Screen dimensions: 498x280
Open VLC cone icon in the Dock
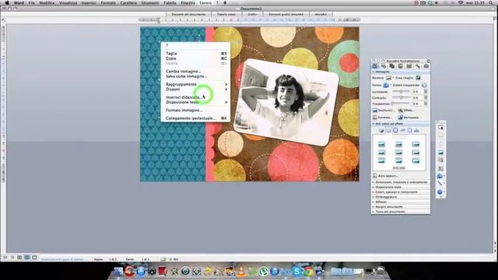click(x=241, y=271)
